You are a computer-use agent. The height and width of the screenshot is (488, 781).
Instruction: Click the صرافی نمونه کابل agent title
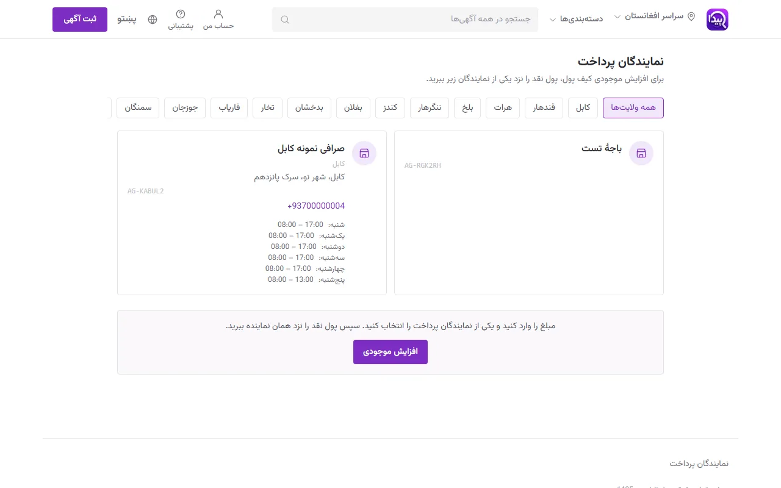point(311,148)
